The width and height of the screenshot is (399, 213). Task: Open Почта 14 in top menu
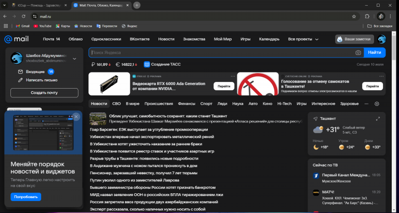51,39
